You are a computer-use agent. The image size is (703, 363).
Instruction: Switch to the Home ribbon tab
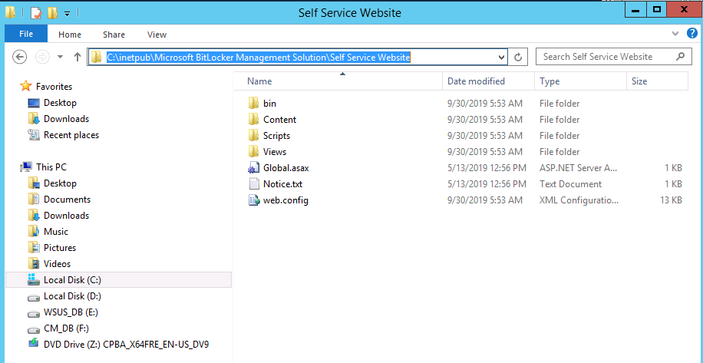click(x=70, y=35)
